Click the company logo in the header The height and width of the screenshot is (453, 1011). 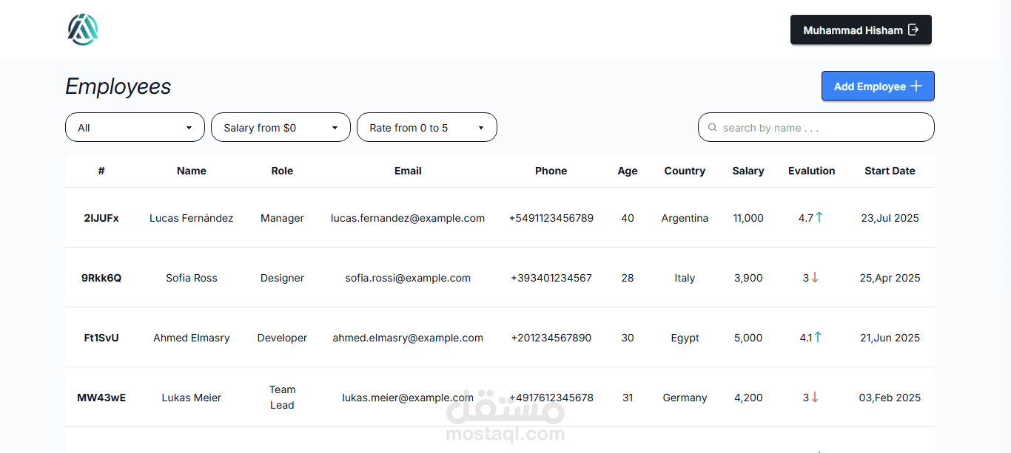point(82,30)
